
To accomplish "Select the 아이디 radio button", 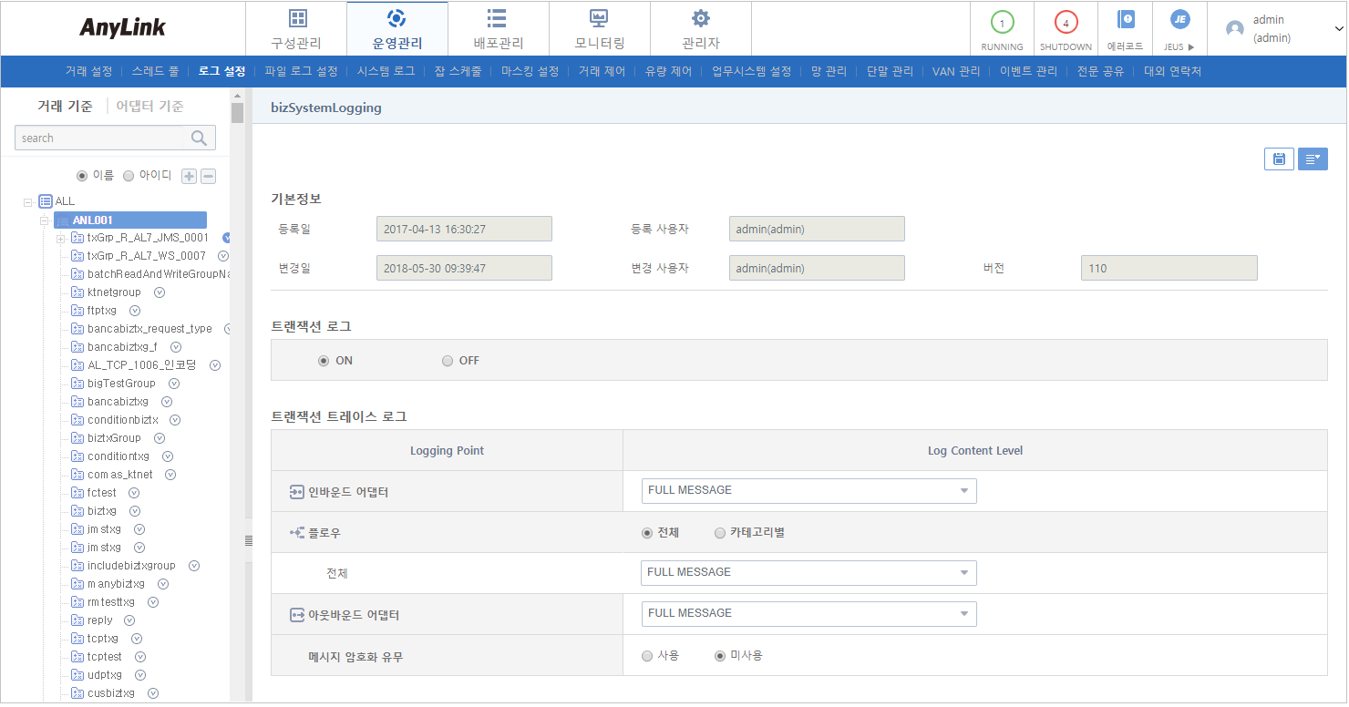I will click(x=128, y=176).
